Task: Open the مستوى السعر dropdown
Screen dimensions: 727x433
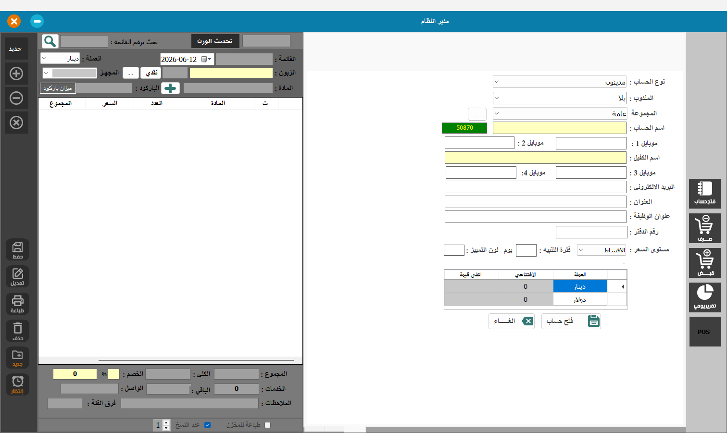Action: 602,250
